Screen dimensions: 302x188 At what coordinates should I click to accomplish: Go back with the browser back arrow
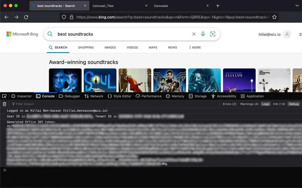[7, 17]
